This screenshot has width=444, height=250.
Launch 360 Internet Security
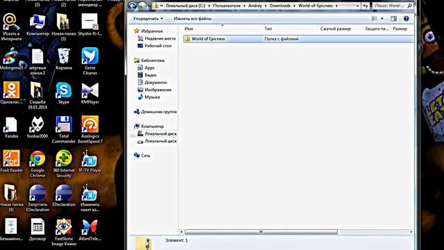click(x=64, y=164)
